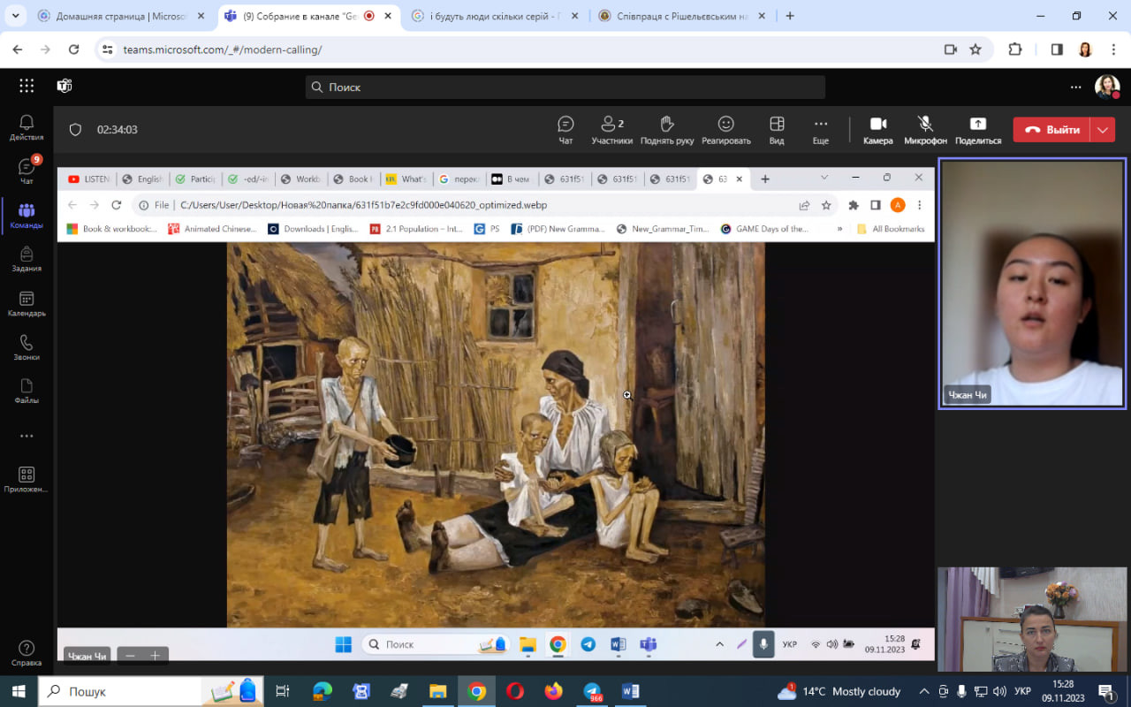Open the Teams profile avatar menu
This screenshot has height=707, width=1131.
1107,87
